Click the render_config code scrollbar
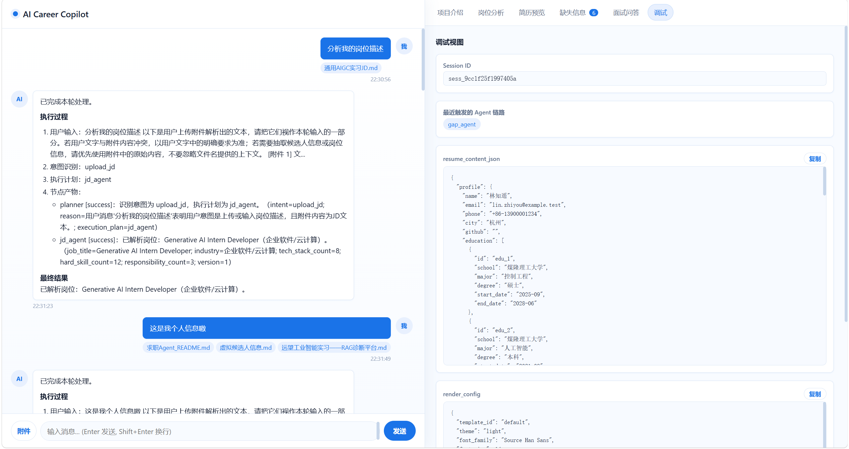 click(824, 425)
